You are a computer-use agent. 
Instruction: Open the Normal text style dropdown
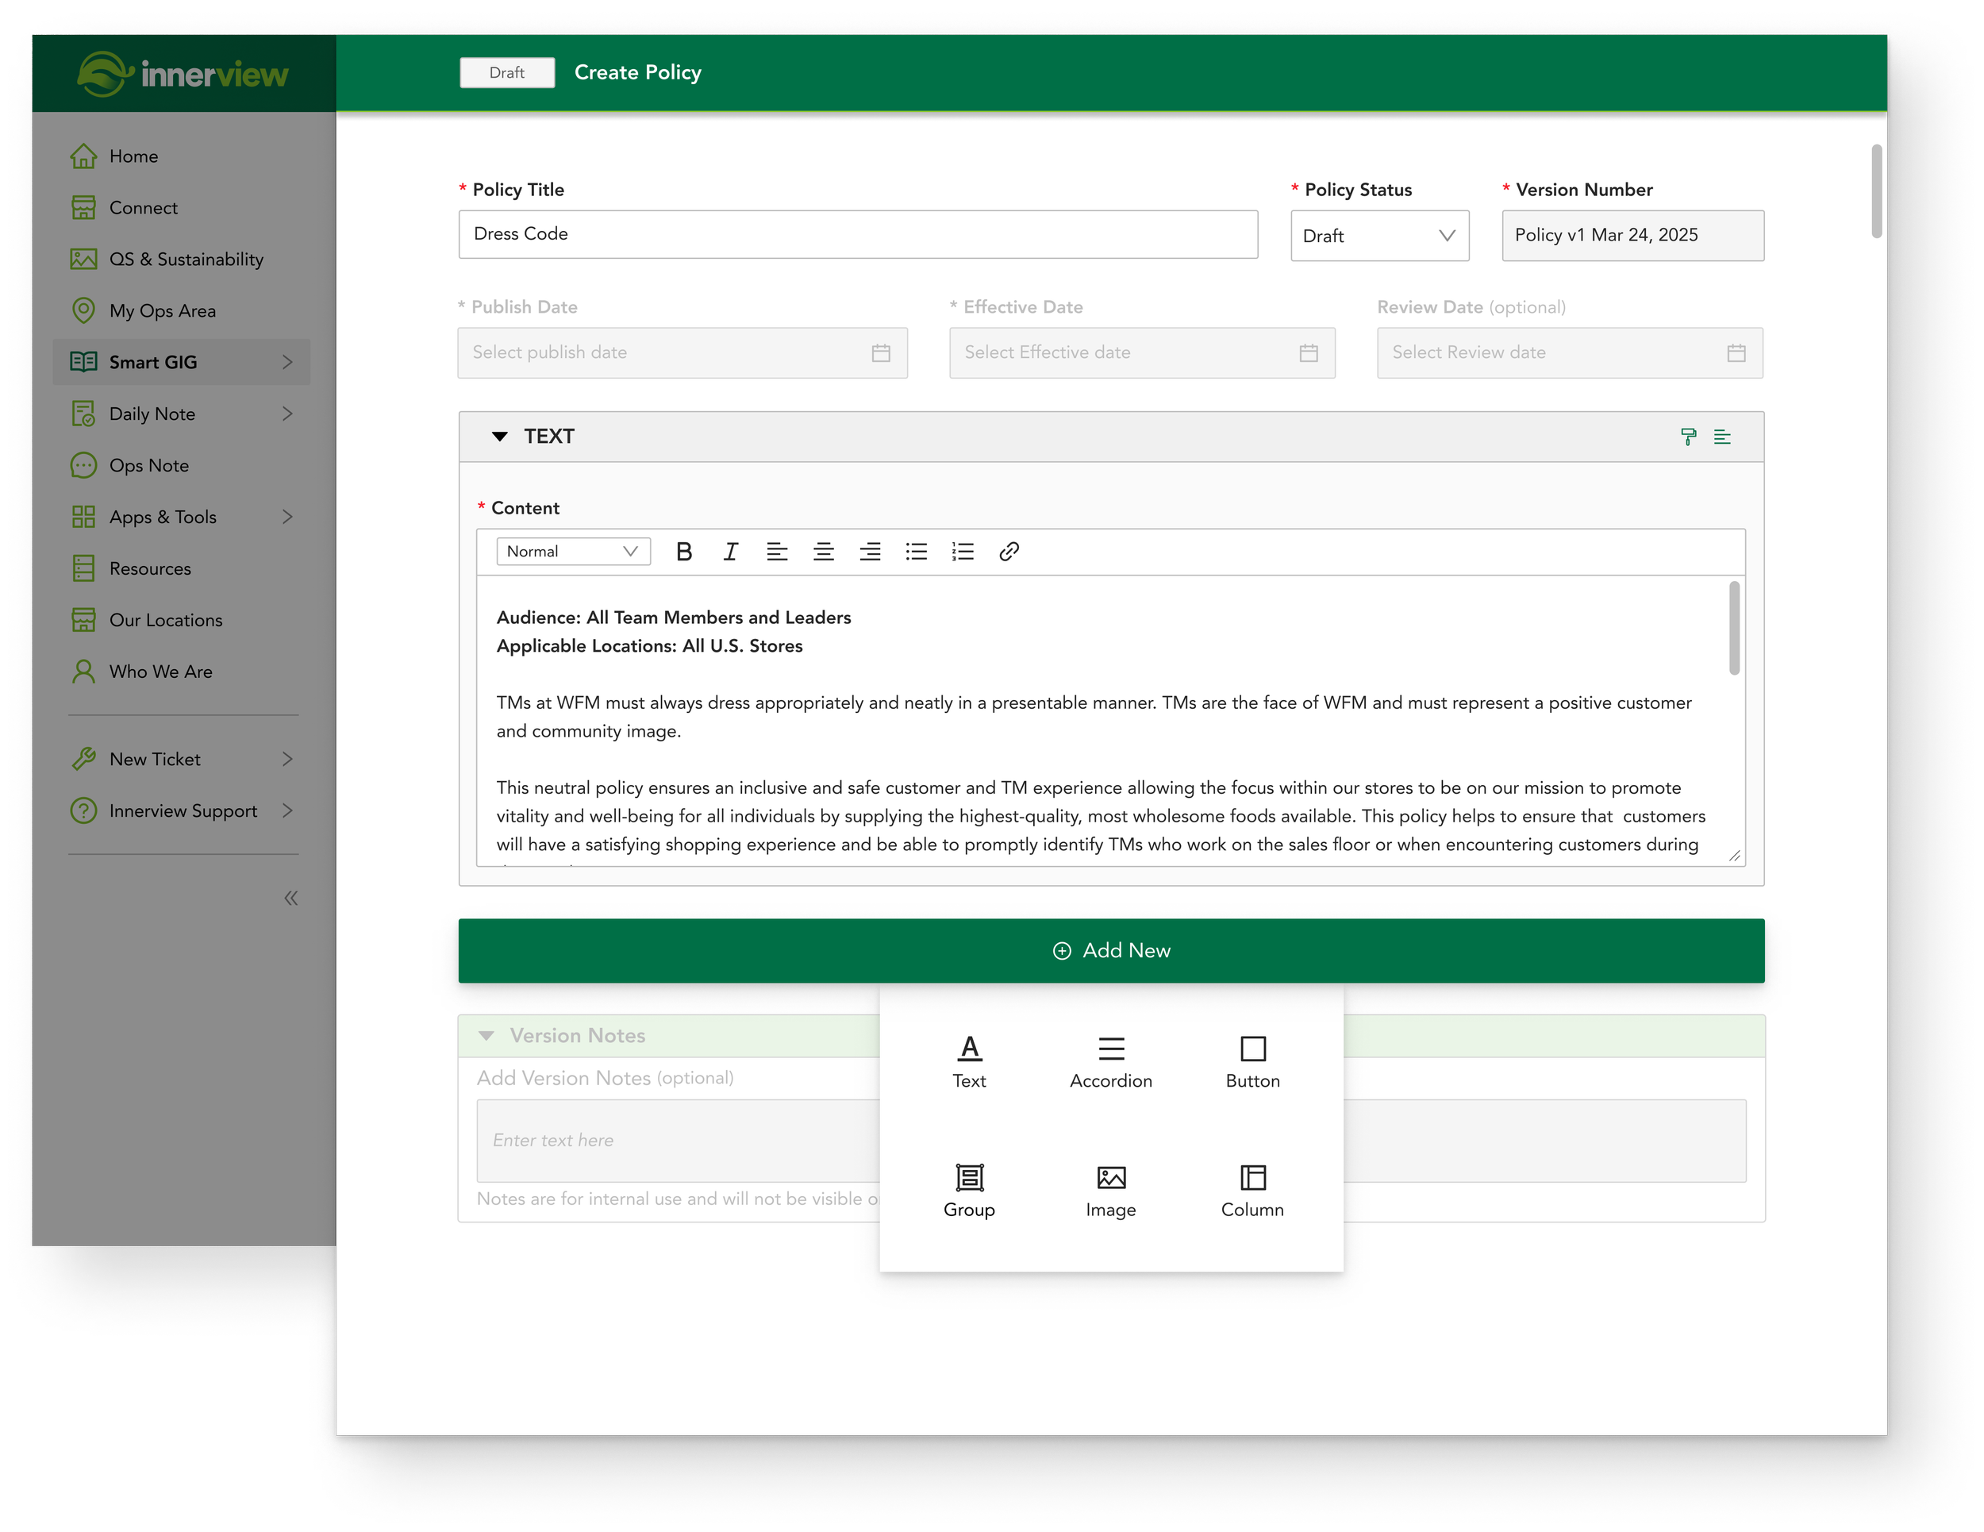tap(573, 552)
